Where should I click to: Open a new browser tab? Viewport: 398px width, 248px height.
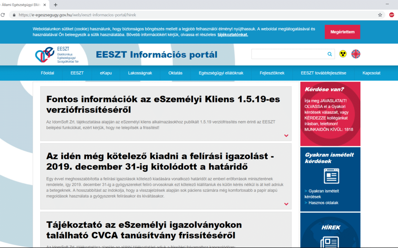click(56, 5)
